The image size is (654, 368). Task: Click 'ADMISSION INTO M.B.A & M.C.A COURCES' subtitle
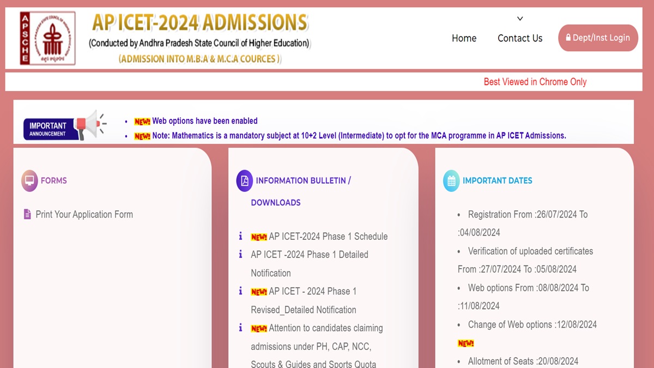[200, 58]
